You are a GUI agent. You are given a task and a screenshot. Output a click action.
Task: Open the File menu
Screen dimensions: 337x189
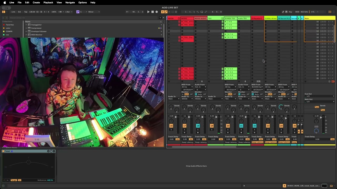(x=19, y=2)
